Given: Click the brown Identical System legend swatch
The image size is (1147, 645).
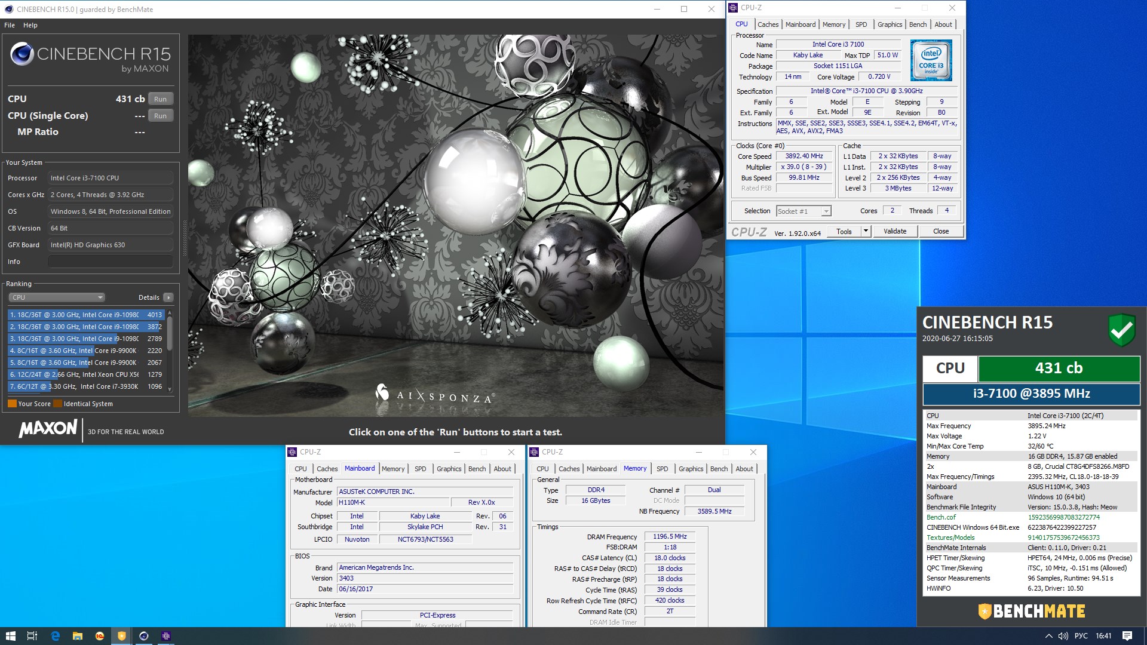Looking at the screenshot, I should tap(57, 404).
